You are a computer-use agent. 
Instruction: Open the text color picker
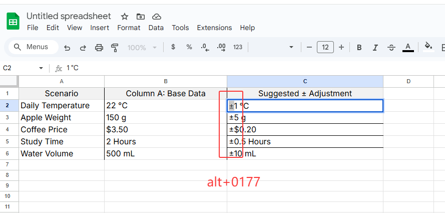[408, 48]
